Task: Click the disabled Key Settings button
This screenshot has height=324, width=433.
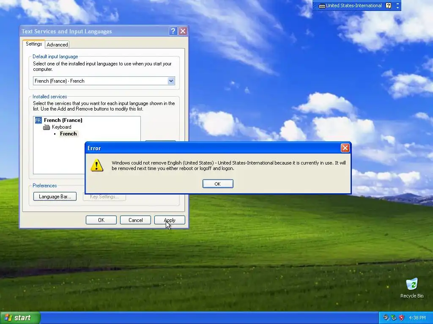Action: [x=104, y=197]
